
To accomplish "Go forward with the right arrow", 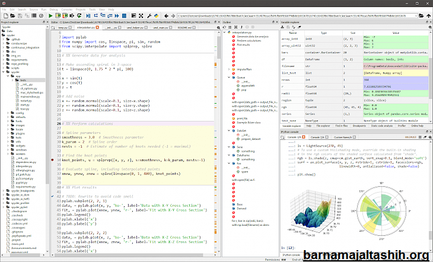I will pyautogui.click(x=173, y=16).
